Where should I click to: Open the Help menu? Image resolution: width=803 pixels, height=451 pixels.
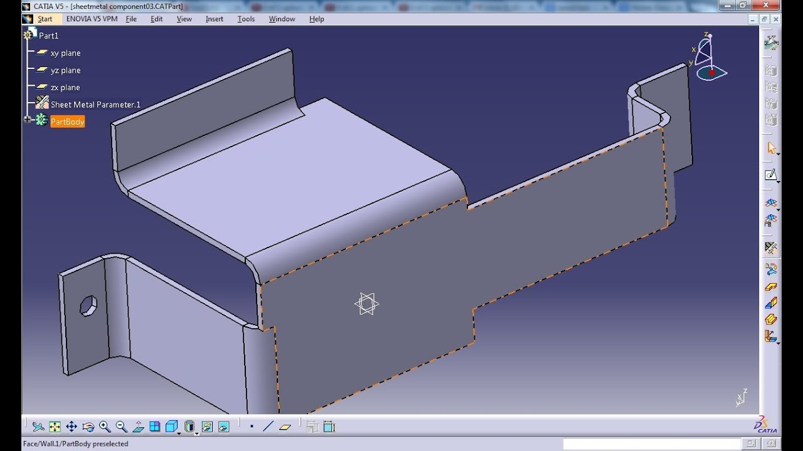pyautogui.click(x=317, y=19)
